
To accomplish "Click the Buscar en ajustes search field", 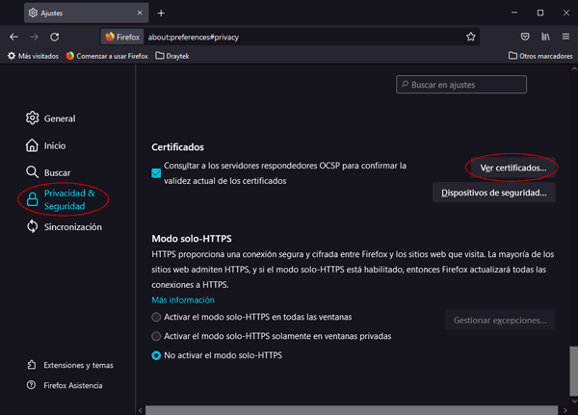I will [461, 85].
